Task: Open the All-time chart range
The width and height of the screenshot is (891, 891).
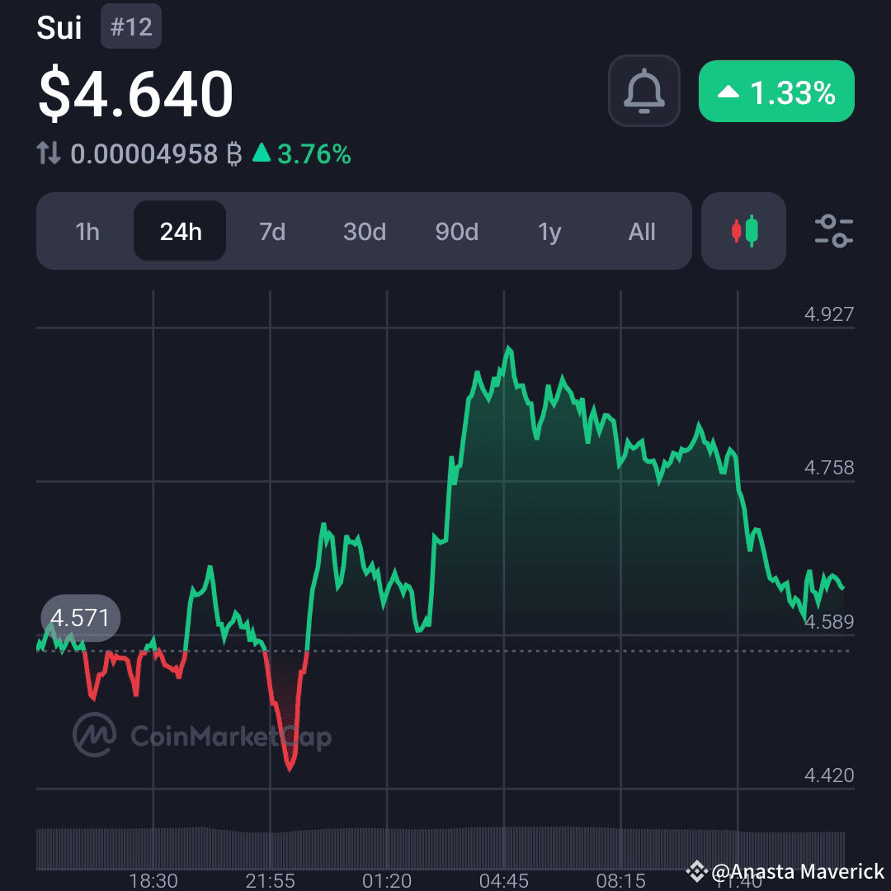Action: 641,232
